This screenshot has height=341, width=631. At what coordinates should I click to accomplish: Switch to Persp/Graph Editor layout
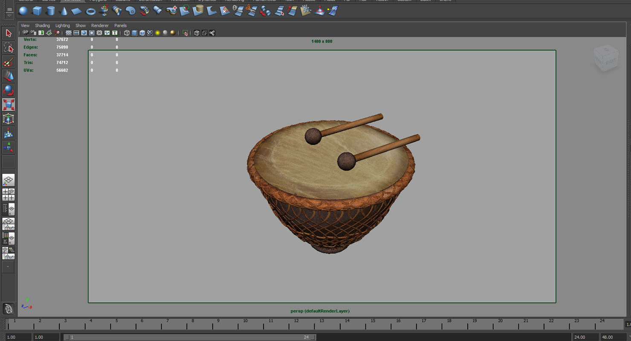coord(9,224)
